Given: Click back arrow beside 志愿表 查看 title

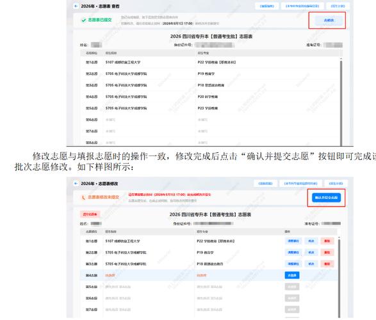Looking at the screenshot, I should pos(76,6).
